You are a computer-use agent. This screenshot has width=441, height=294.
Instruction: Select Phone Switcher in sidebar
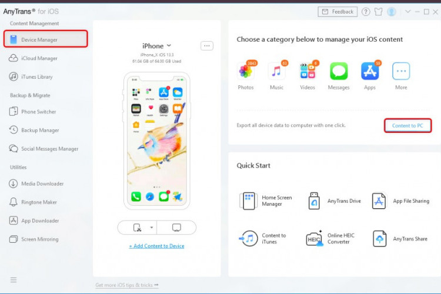(x=38, y=112)
